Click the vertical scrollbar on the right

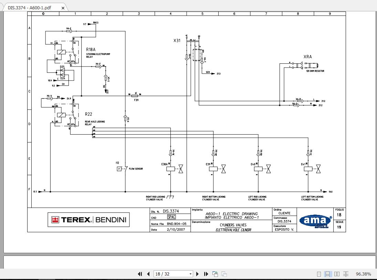(375, 138)
